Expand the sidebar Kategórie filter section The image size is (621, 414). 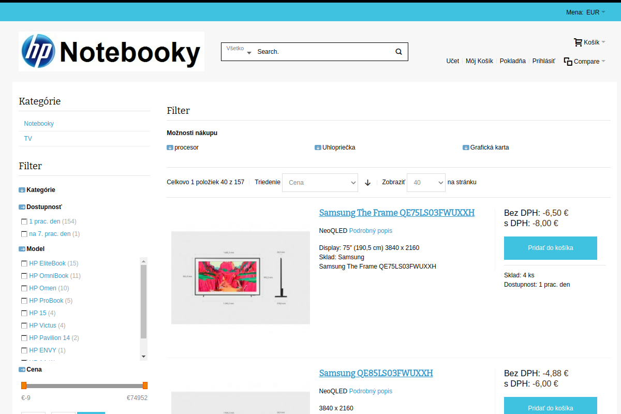[x=22, y=190]
